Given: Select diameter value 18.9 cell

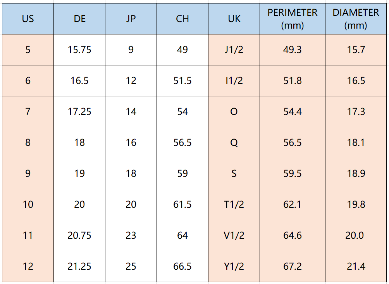Looking at the screenshot, I should pyautogui.click(x=356, y=173).
